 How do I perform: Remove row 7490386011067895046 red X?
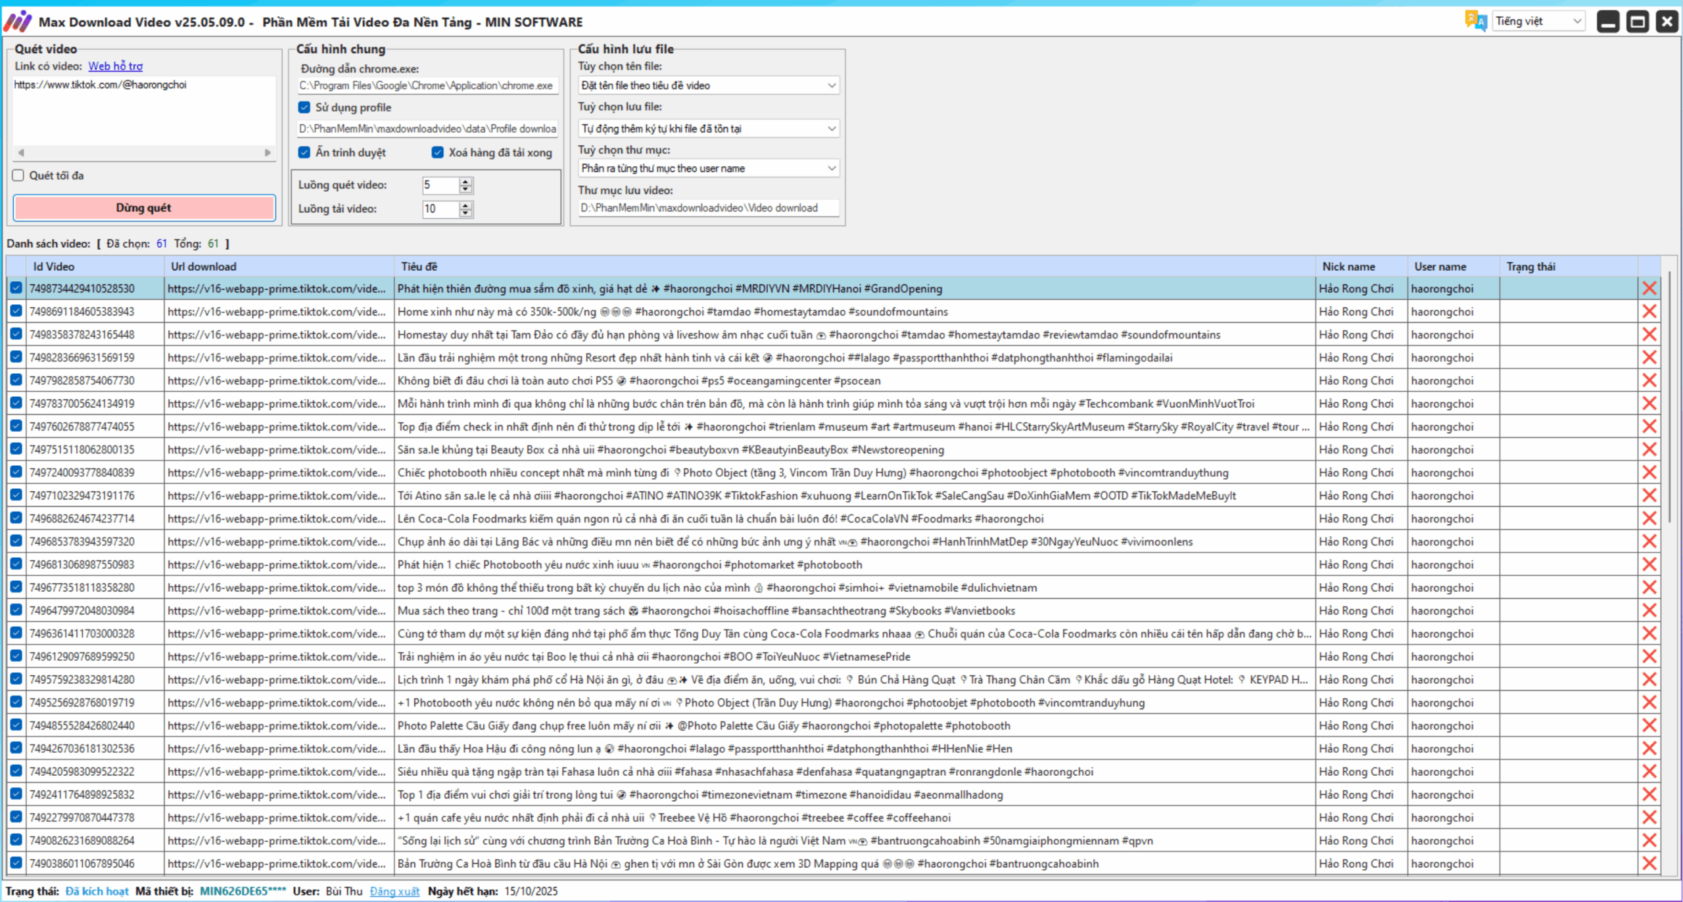click(x=1649, y=863)
